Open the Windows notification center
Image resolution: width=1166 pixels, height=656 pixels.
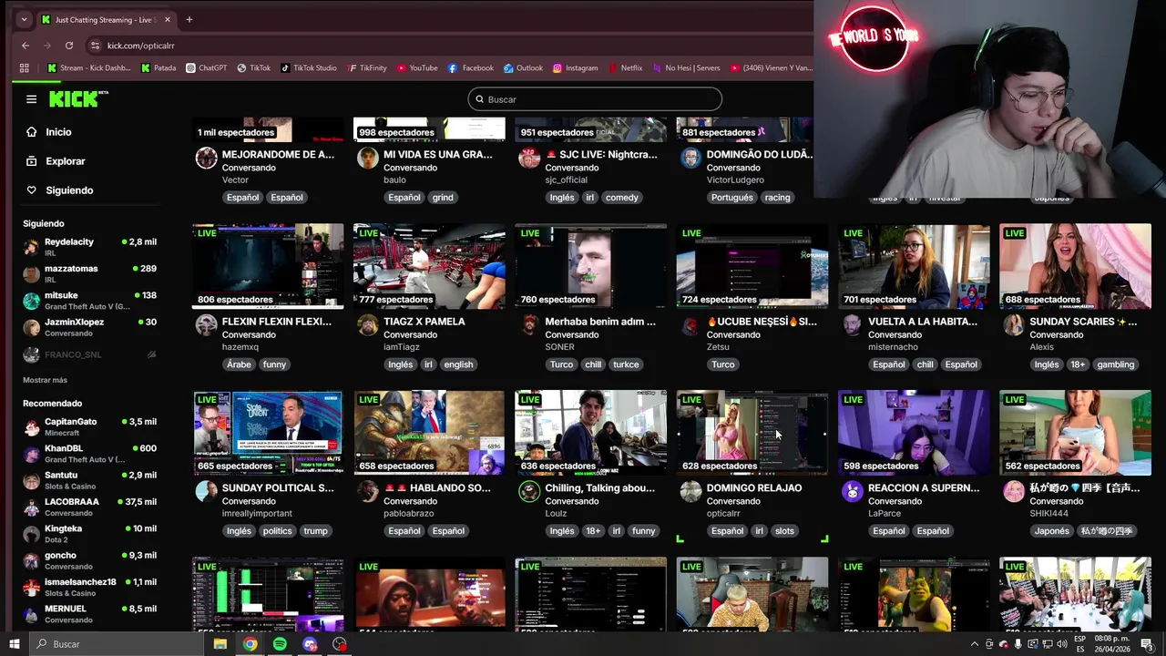[x=1147, y=644]
